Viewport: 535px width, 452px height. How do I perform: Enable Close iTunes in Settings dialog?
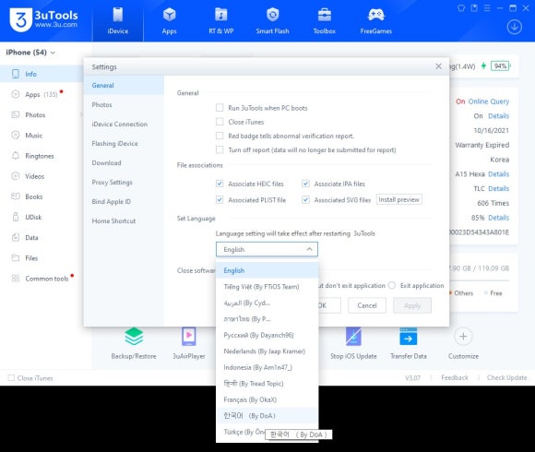(x=220, y=122)
